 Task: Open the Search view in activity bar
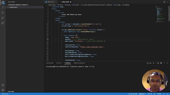click(x=3, y=8)
